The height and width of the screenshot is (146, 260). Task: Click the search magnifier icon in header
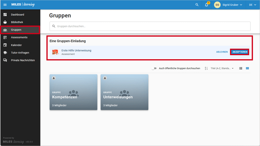click(197, 5)
